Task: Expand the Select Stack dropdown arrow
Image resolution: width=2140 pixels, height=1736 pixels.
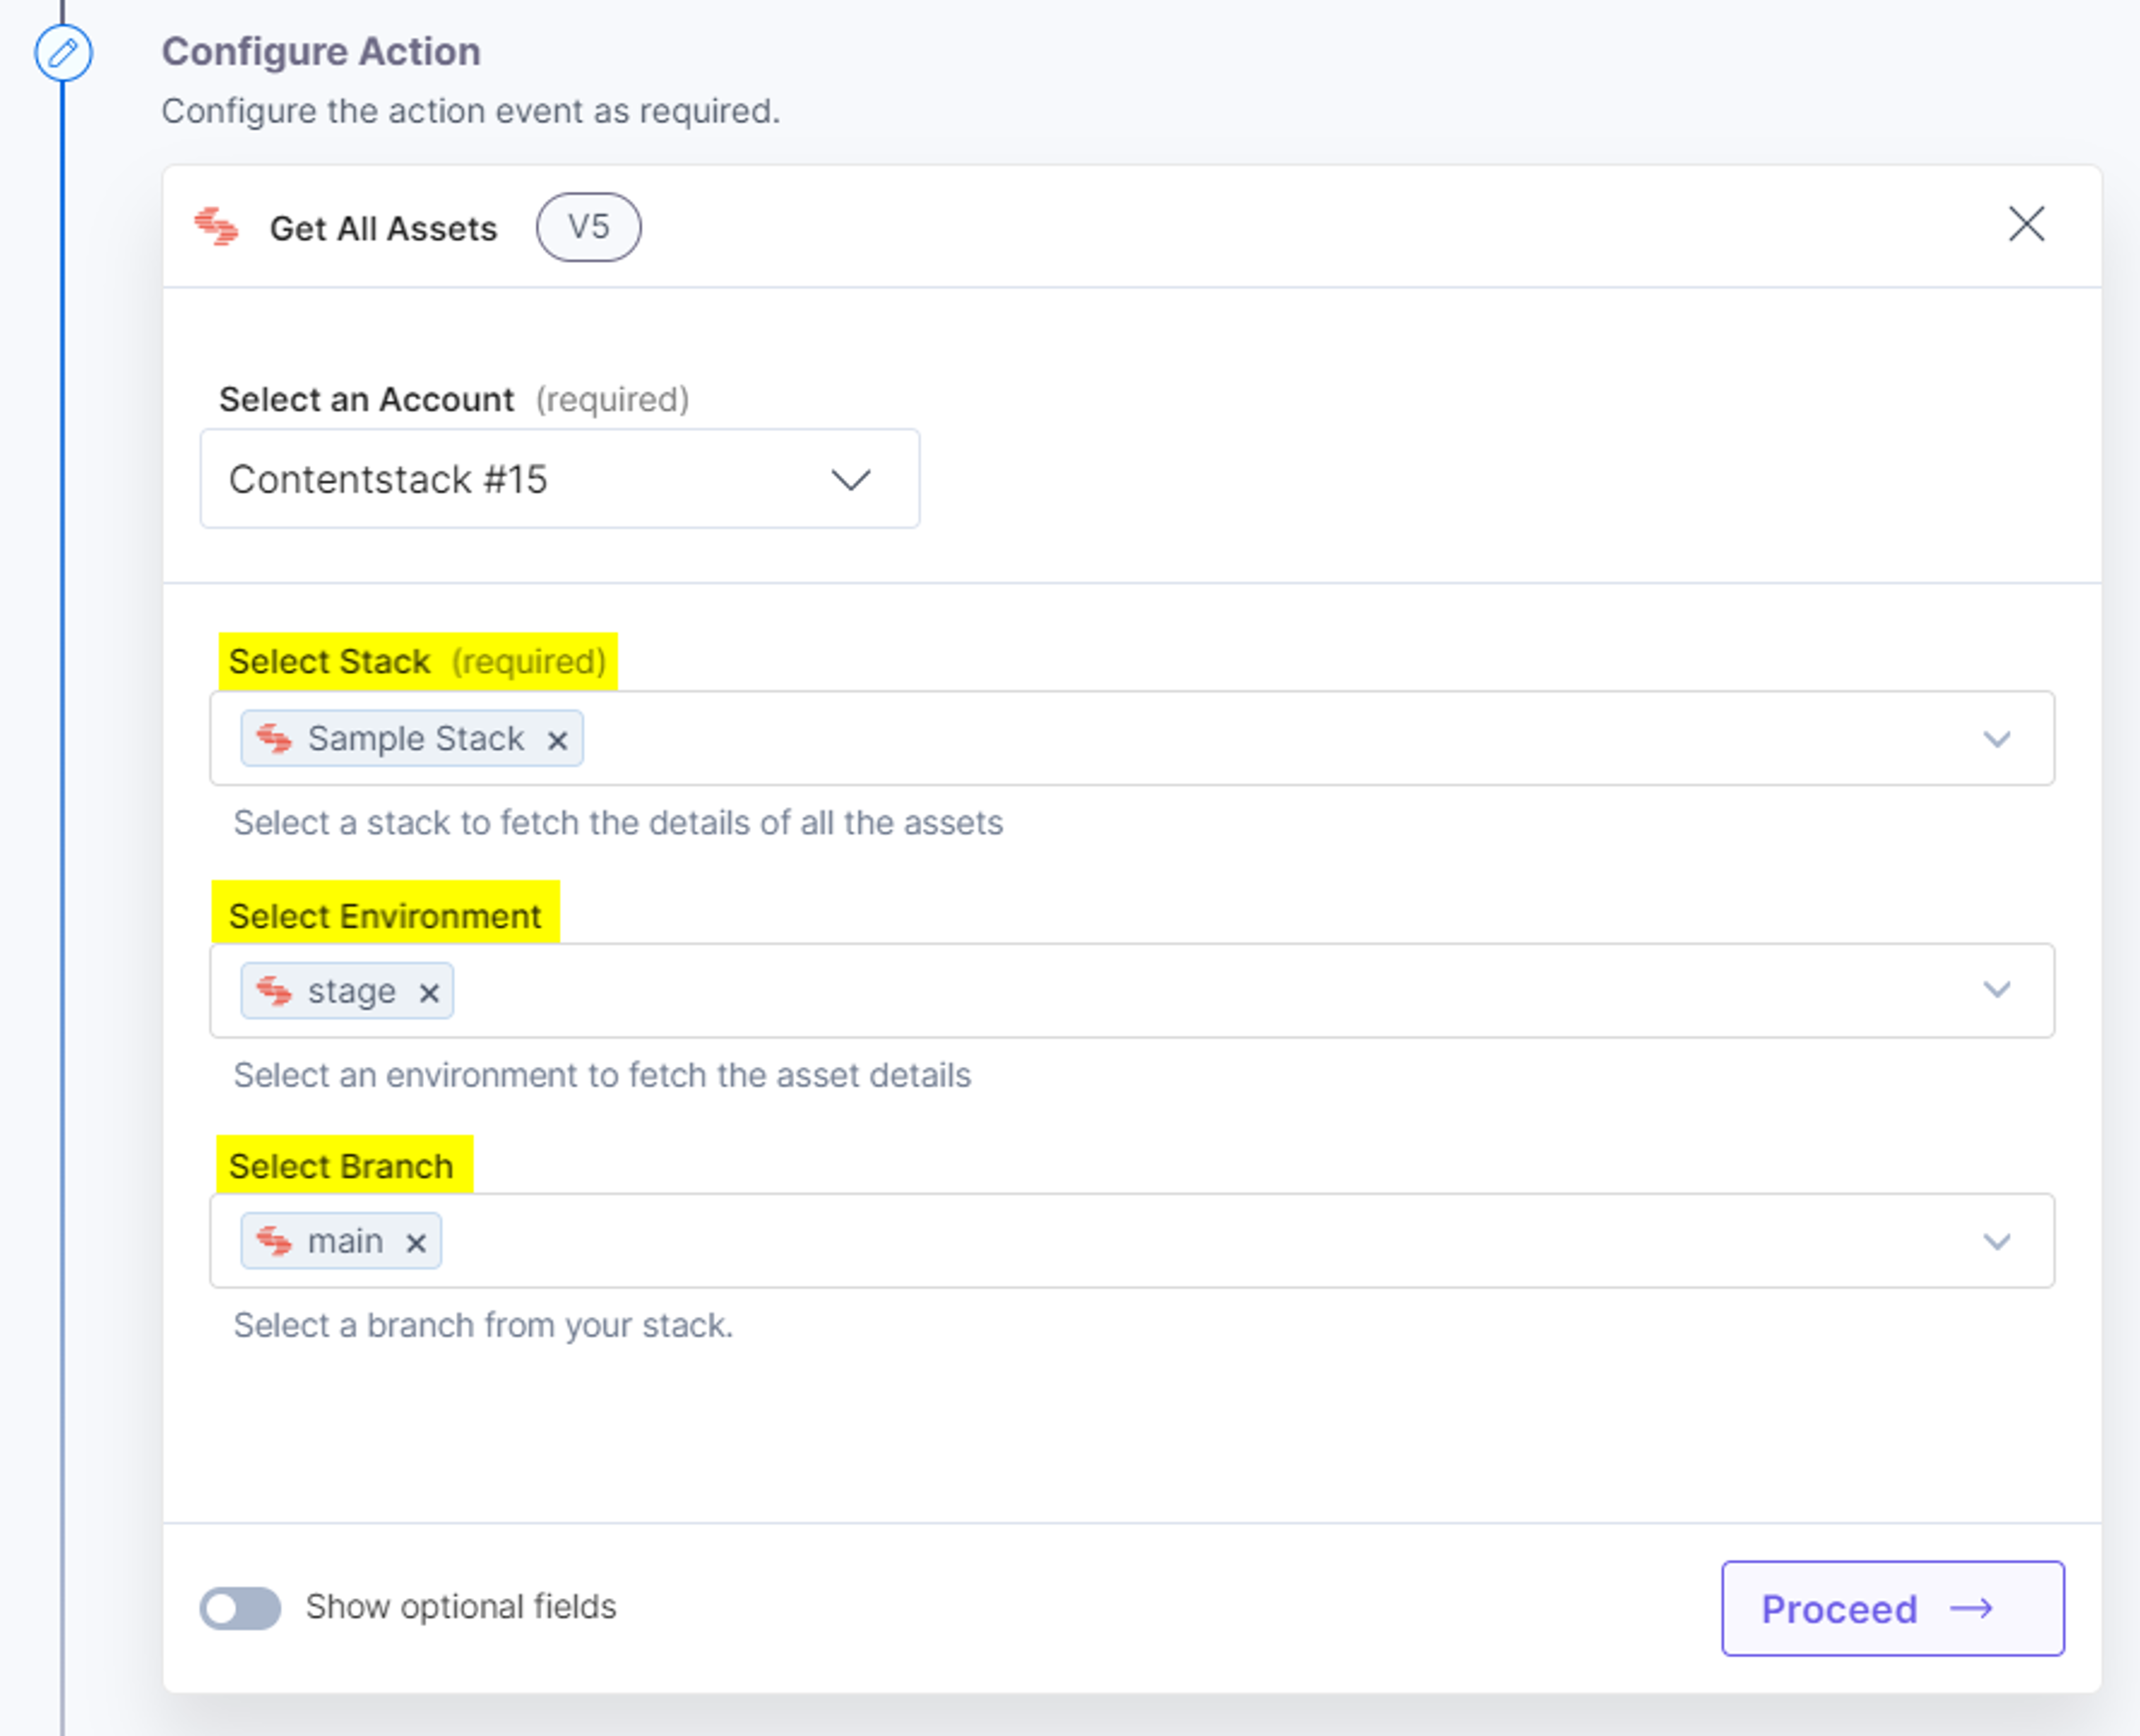Action: (x=1996, y=739)
